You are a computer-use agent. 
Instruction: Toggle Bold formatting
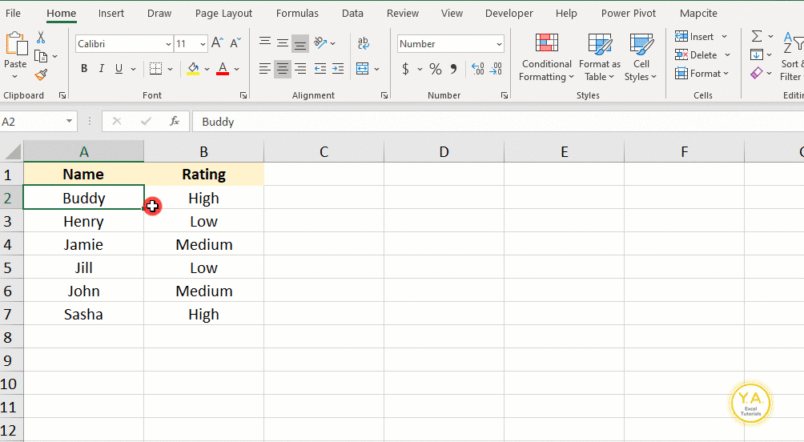[84, 69]
